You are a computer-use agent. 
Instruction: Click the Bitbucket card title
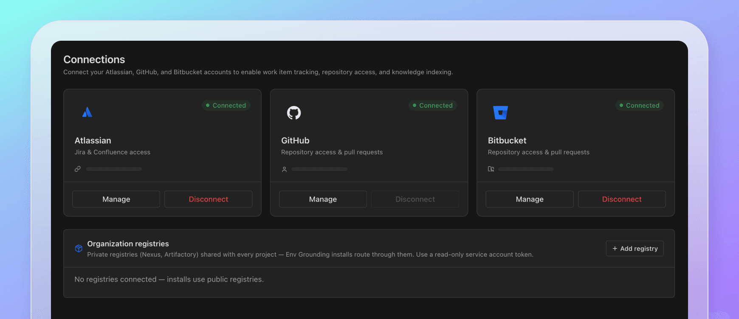[507, 140]
